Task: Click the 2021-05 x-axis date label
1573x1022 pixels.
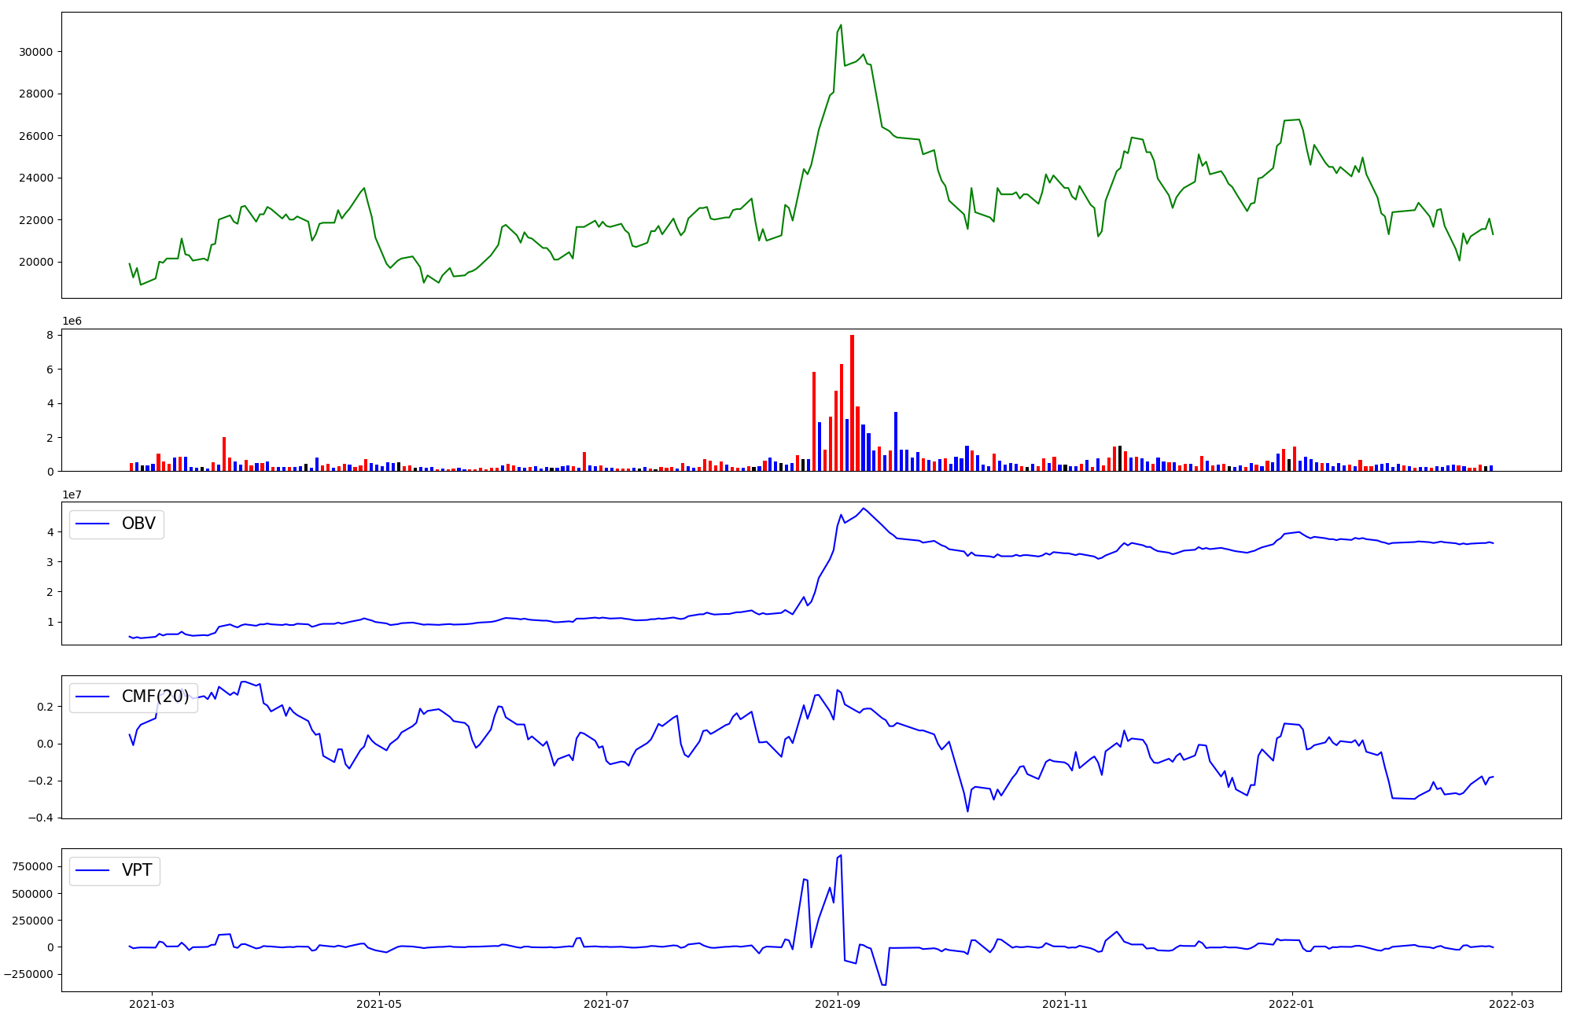Action: coord(379,1004)
